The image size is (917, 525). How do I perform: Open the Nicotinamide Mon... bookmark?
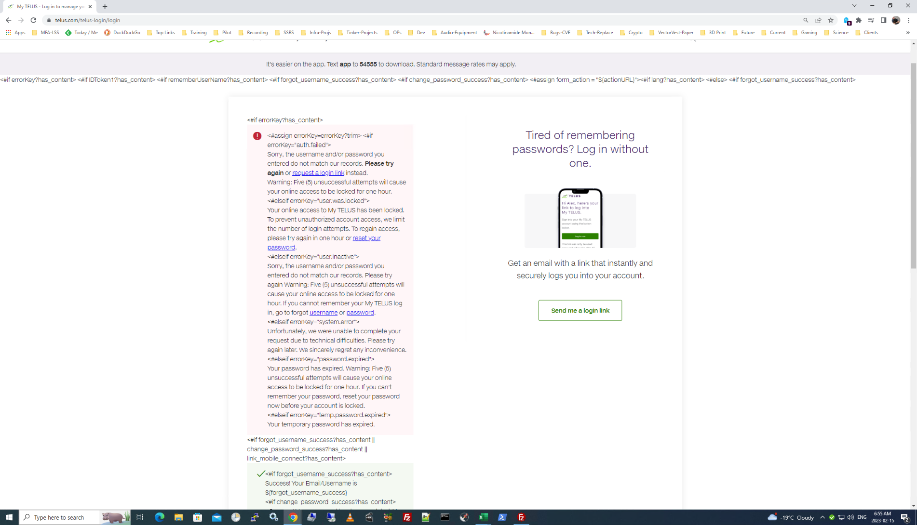[x=509, y=33]
